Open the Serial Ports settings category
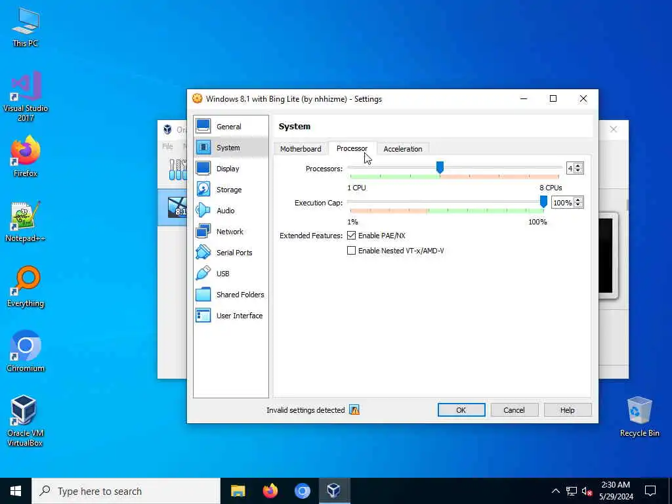 pos(230,253)
